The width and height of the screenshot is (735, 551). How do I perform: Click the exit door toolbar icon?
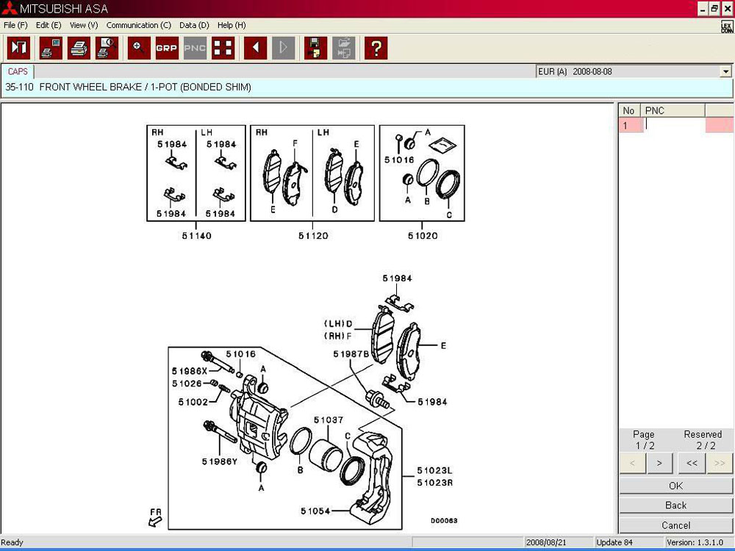tap(18, 48)
